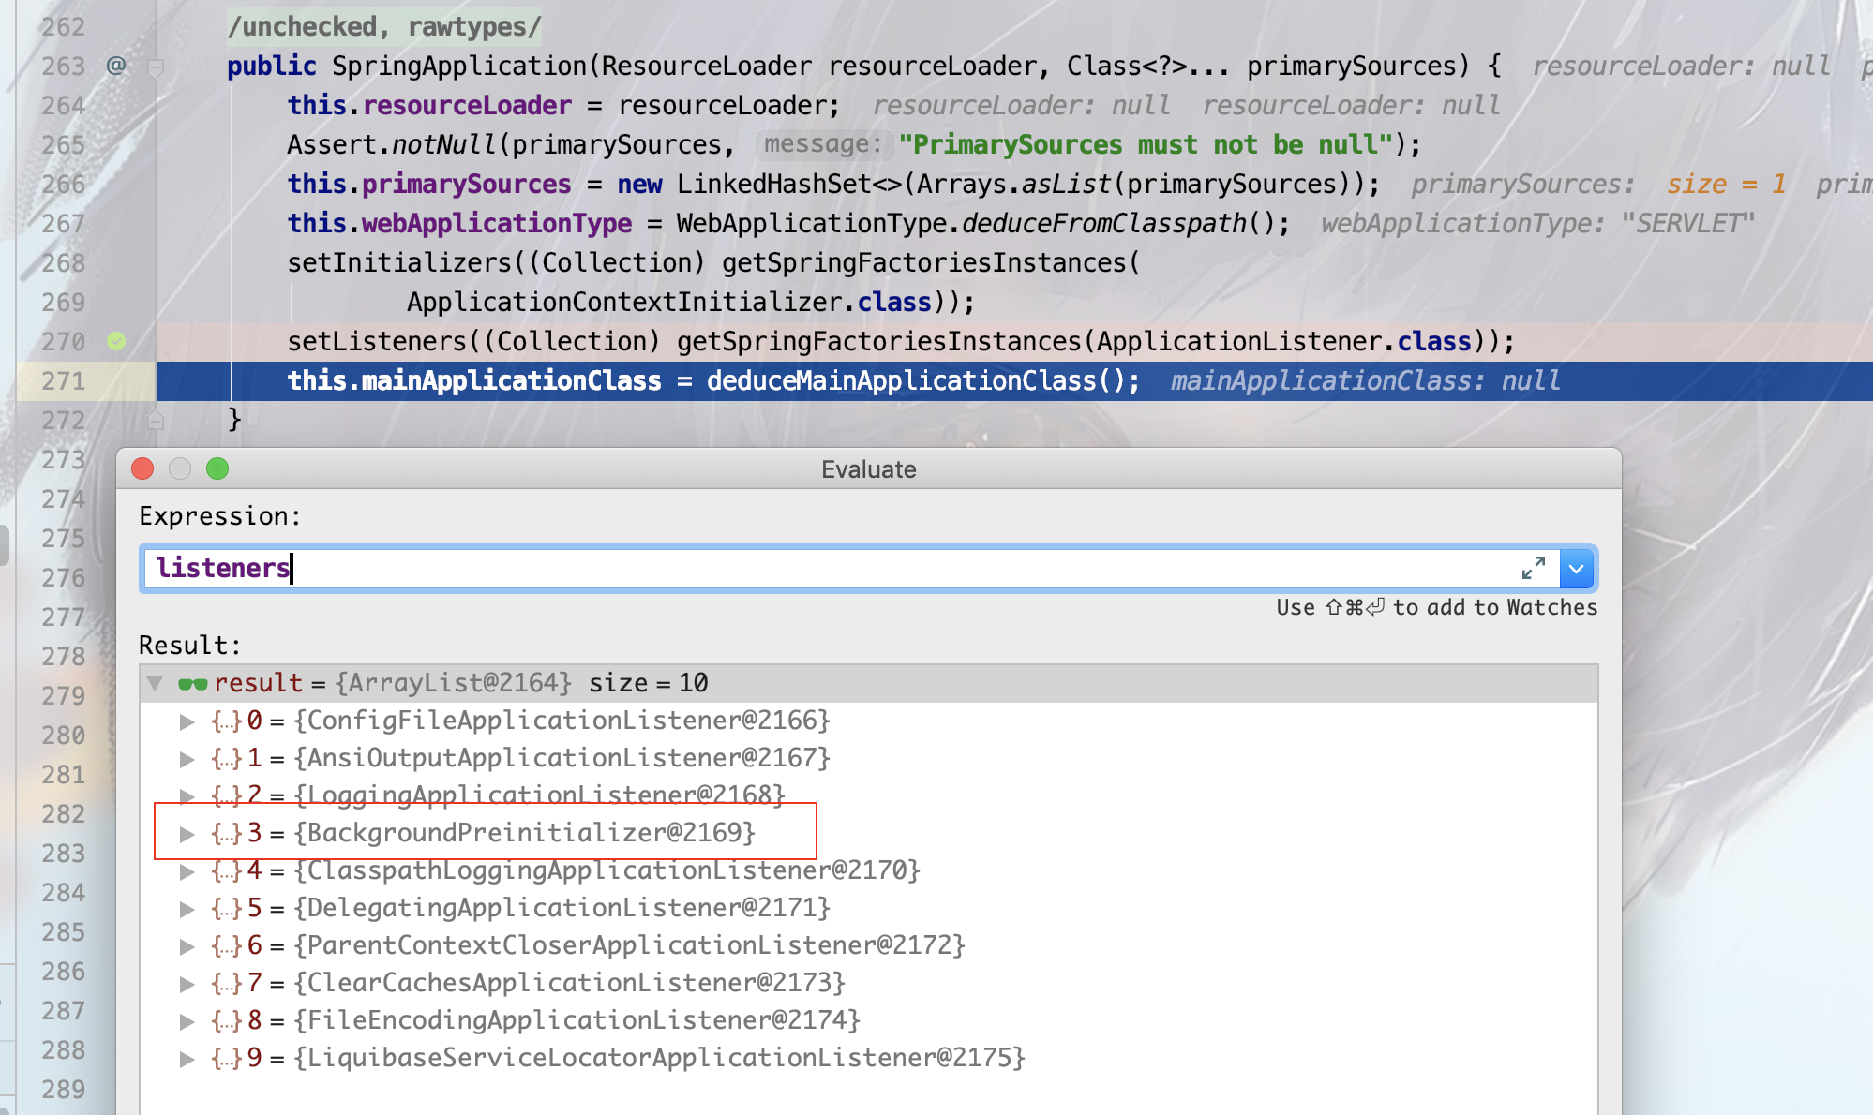
Task: Select the DelegatingApplicationListener row
Action: click(562, 908)
